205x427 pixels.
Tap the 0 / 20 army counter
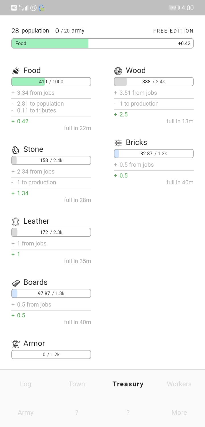pos(70,31)
